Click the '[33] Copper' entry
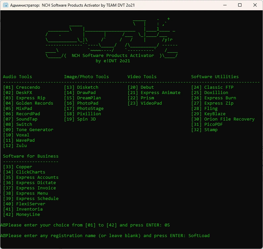263x249 pixels. pyautogui.click(x=18, y=167)
